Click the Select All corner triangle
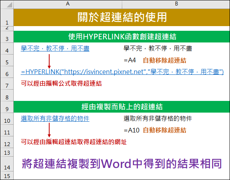230x180 pixels. point(9,5)
